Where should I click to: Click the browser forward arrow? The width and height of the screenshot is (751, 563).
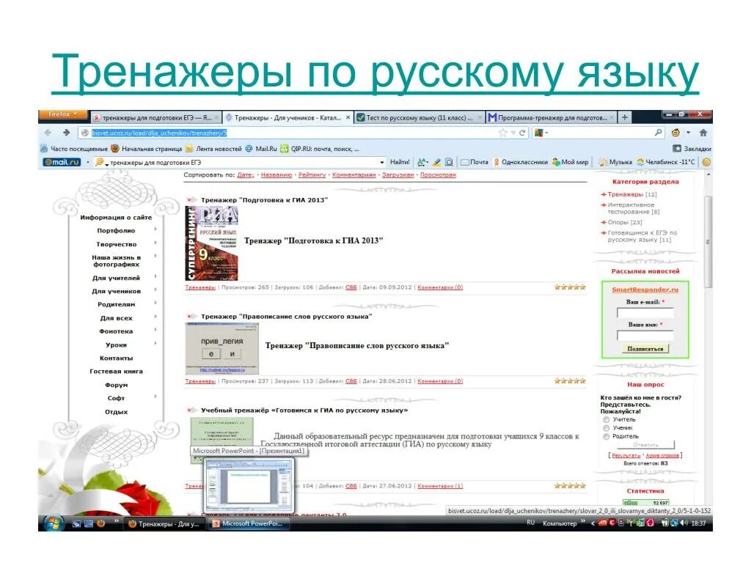[66, 133]
